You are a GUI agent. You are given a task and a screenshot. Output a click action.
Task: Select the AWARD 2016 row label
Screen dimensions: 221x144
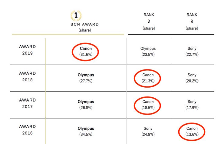tap(28, 130)
